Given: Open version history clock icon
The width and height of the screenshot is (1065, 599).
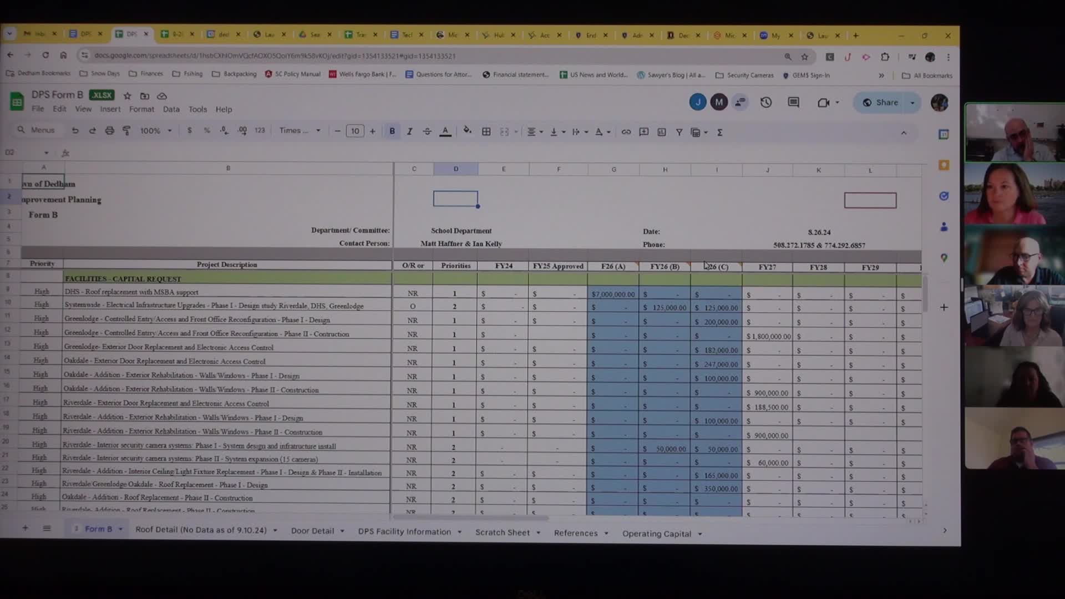Looking at the screenshot, I should click(x=766, y=102).
